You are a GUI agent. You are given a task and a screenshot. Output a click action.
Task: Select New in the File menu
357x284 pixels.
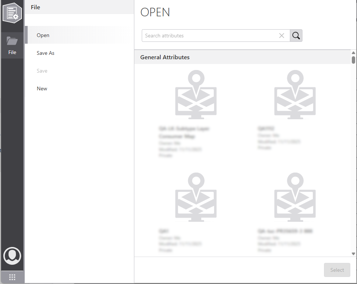(42, 88)
